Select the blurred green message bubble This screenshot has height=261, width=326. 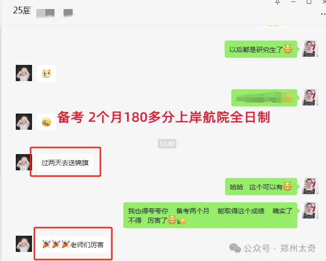(x=264, y=98)
